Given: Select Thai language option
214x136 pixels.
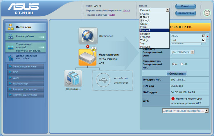Looking at the screenshot, I should coord(154,43).
